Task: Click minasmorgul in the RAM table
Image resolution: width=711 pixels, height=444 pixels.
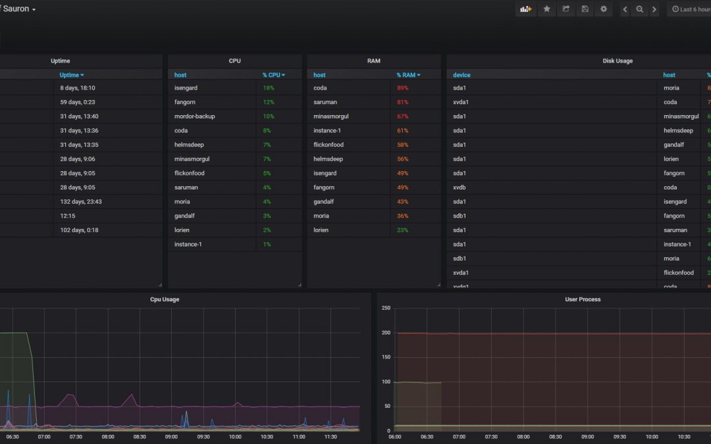Action: 331,116
